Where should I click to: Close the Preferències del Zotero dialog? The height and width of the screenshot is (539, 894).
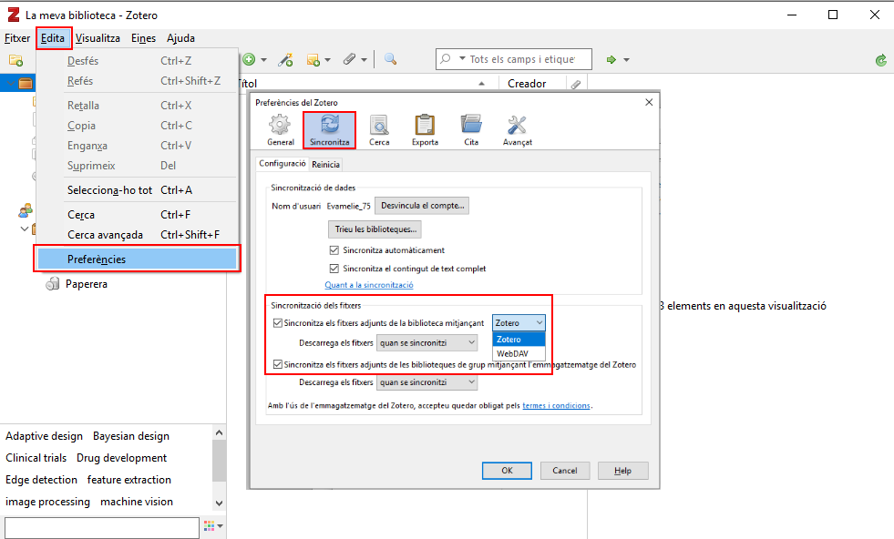649,103
